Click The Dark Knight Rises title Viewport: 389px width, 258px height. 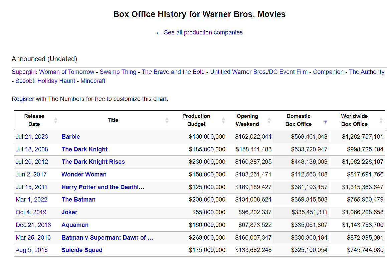click(x=93, y=162)
